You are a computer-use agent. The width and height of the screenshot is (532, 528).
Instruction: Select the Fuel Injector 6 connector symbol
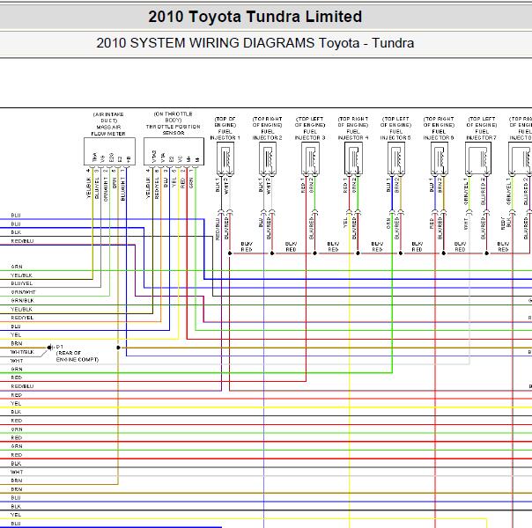pyautogui.click(x=440, y=159)
